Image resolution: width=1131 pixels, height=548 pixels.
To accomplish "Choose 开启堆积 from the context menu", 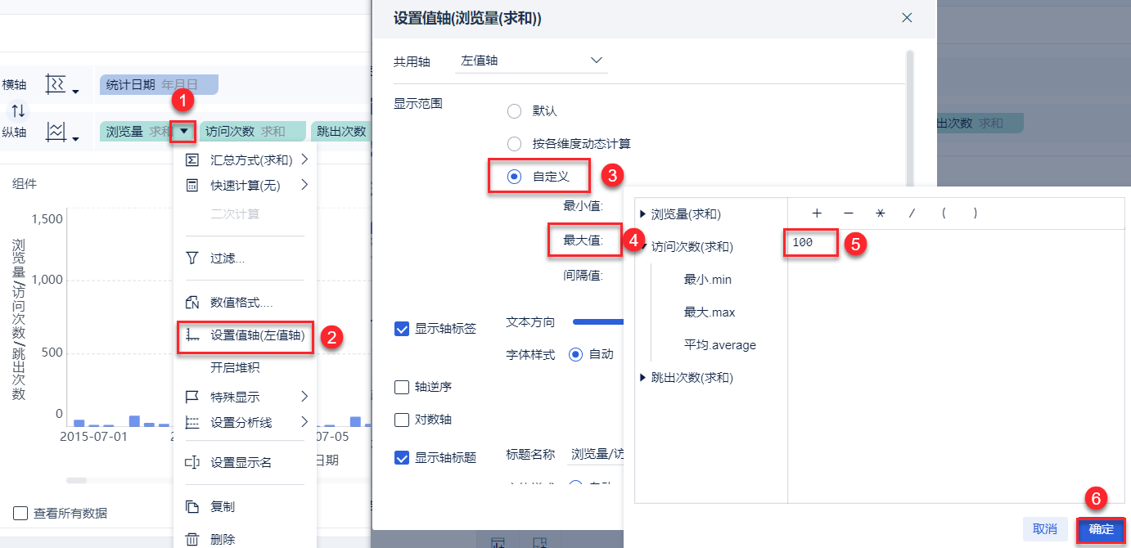I will [246, 368].
